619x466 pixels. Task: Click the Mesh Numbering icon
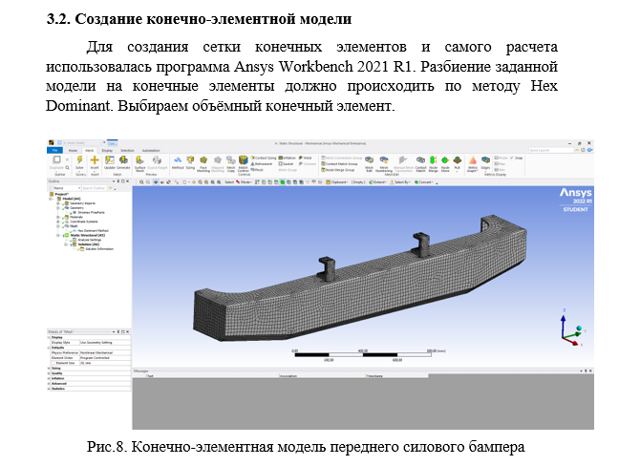[384, 160]
